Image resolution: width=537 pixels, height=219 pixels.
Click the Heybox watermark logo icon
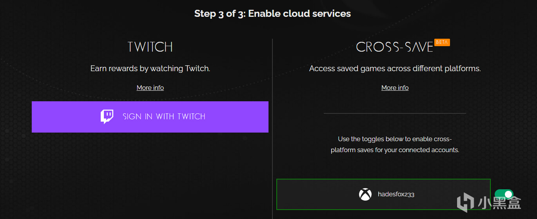point(465,203)
